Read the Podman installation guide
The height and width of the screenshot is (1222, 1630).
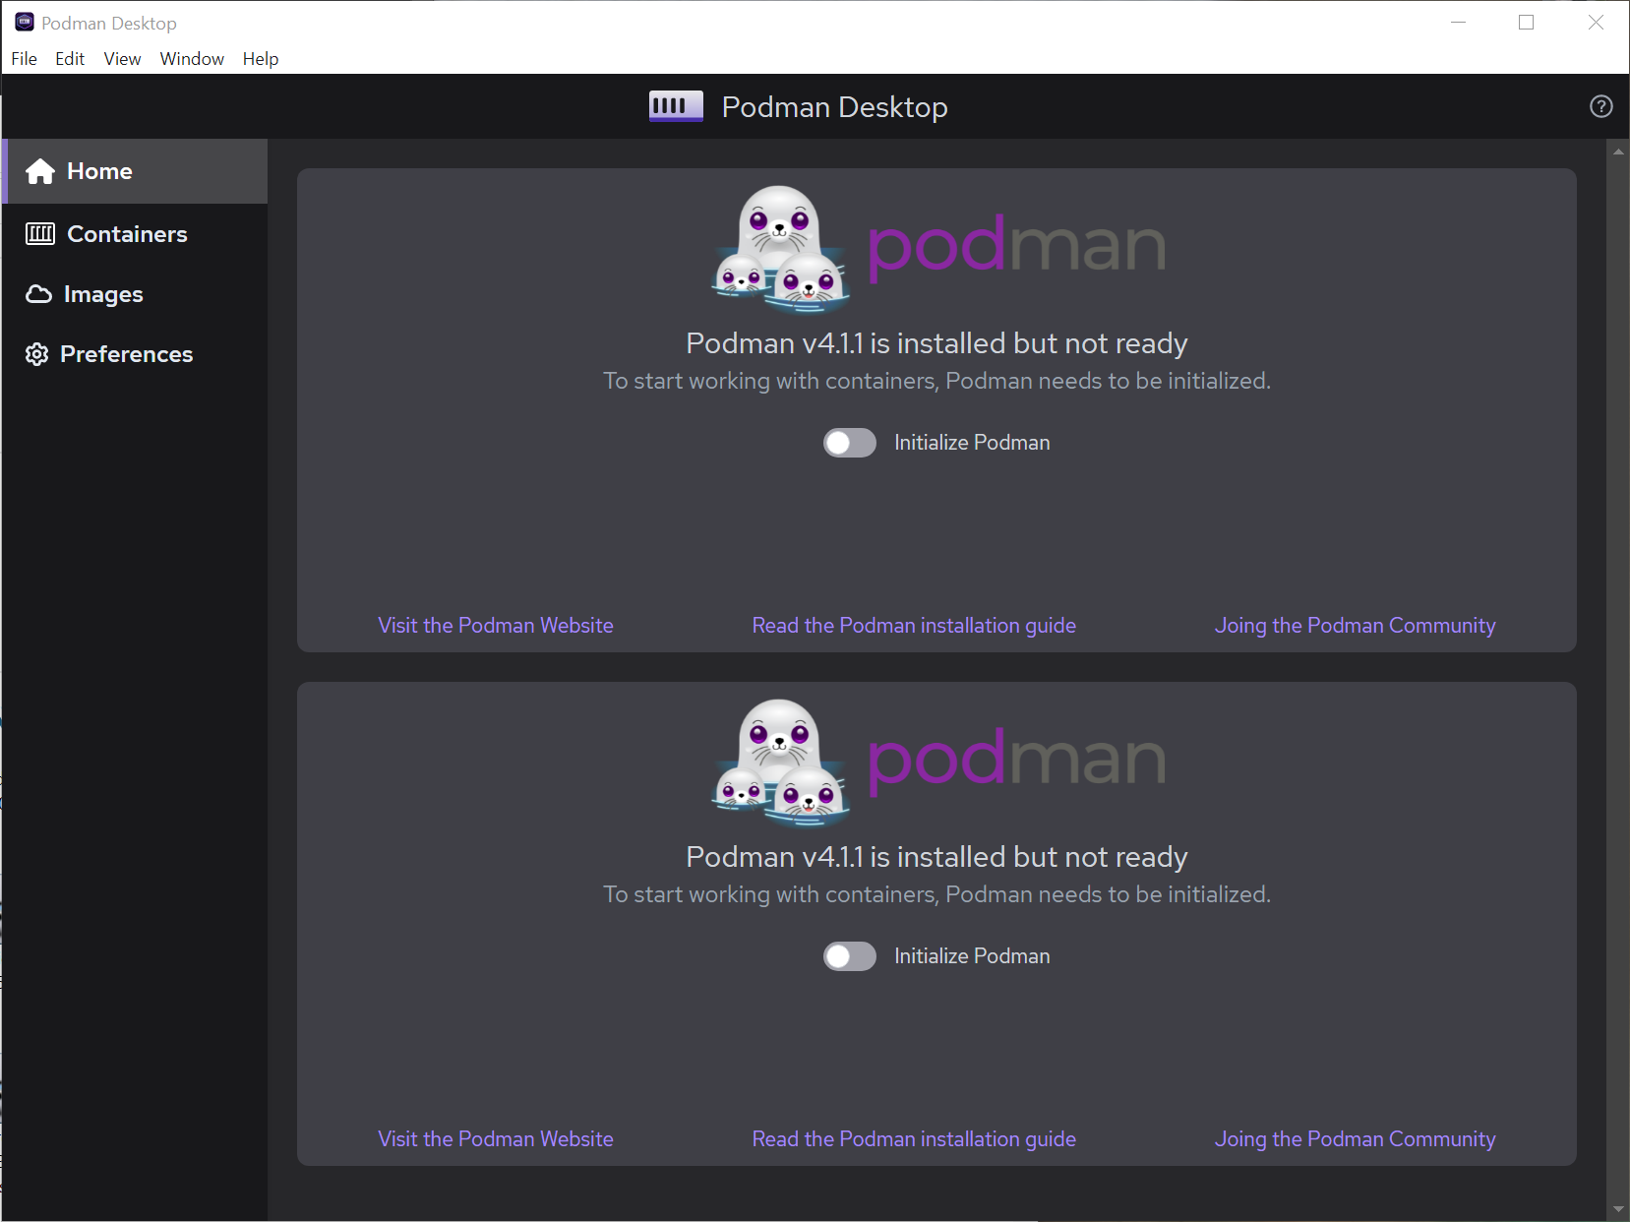[x=913, y=625]
